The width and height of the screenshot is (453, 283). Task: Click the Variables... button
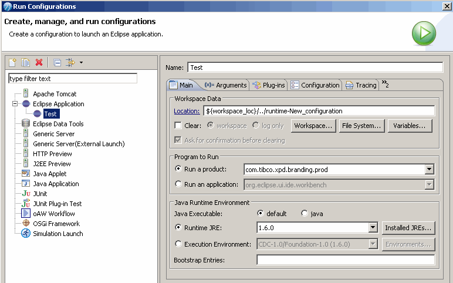point(410,126)
